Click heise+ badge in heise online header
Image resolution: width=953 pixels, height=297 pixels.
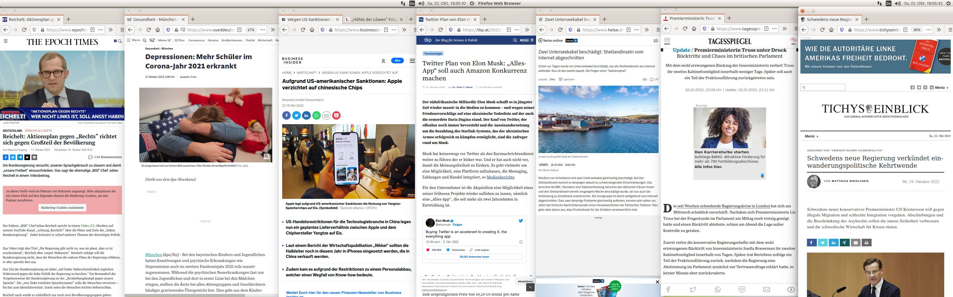pyautogui.click(x=572, y=40)
